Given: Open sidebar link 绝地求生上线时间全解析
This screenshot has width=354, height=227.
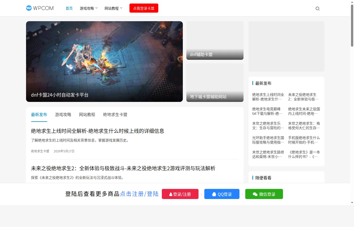Looking at the screenshot, I should point(268,97).
